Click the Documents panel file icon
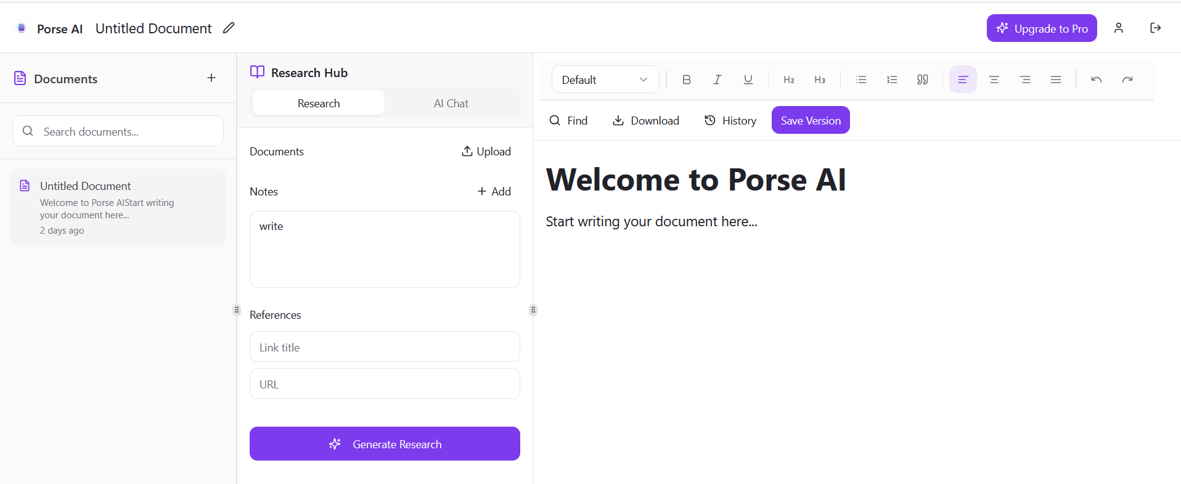The image size is (1181, 484). 20,78
